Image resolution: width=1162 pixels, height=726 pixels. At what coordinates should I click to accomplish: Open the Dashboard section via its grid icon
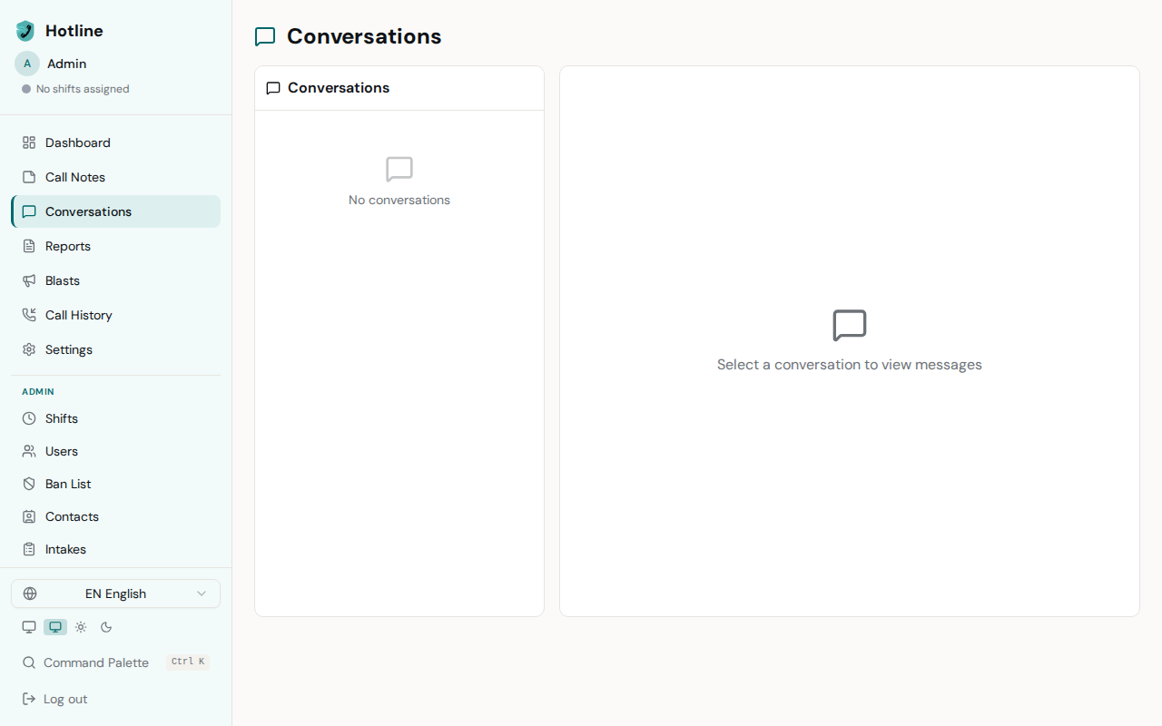29,142
